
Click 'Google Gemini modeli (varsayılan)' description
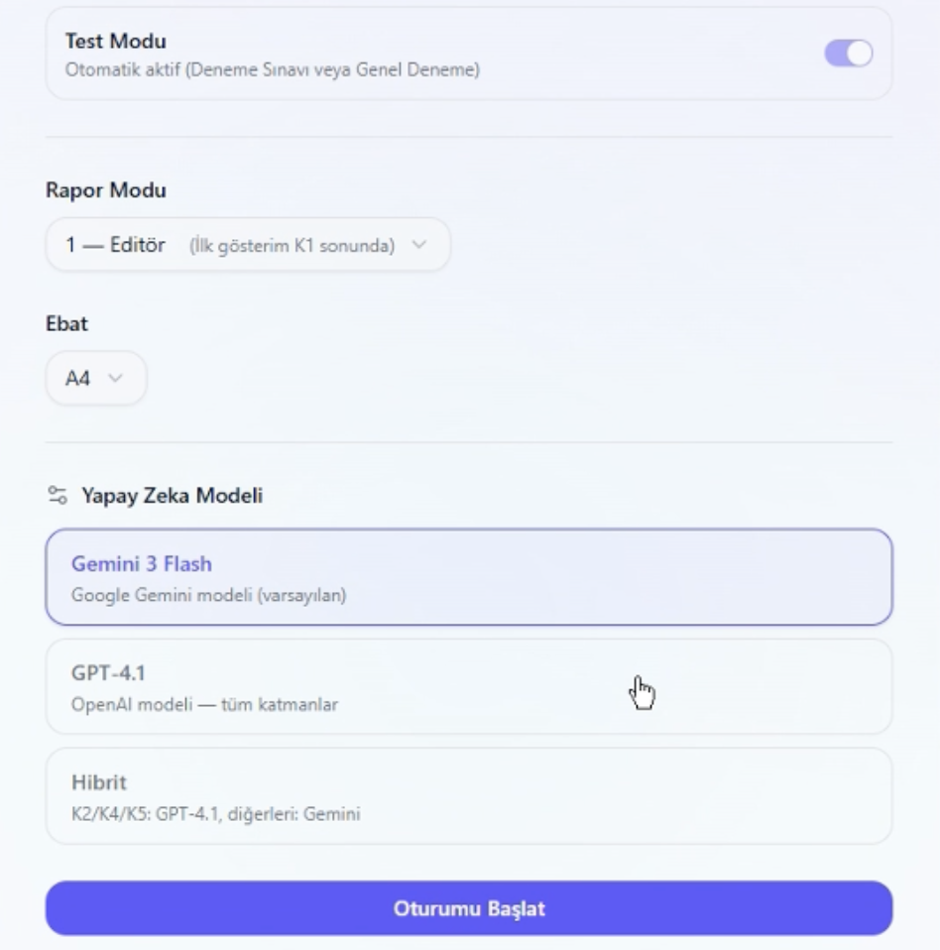pos(208,596)
